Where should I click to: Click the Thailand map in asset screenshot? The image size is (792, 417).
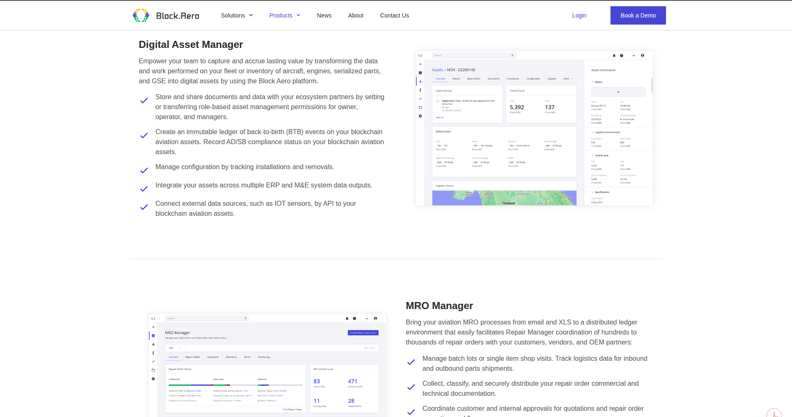click(504, 198)
